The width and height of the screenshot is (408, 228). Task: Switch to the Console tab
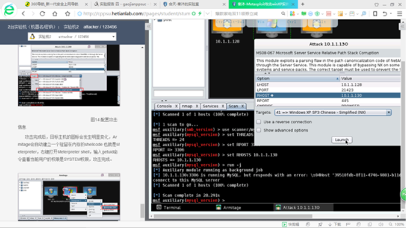click(164, 106)
